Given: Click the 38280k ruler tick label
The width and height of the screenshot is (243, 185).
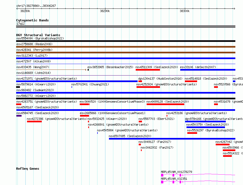Looking at the screenshot, I should pyautogui.click(x=25, y=11).
